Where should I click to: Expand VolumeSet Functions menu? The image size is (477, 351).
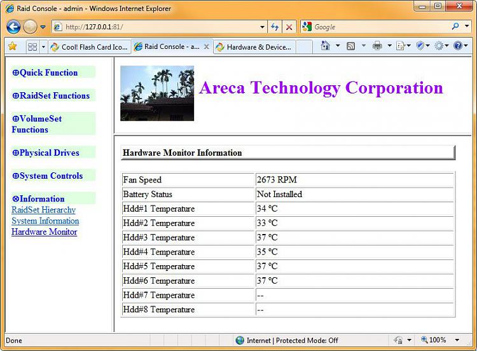click(x=37, y=124)
